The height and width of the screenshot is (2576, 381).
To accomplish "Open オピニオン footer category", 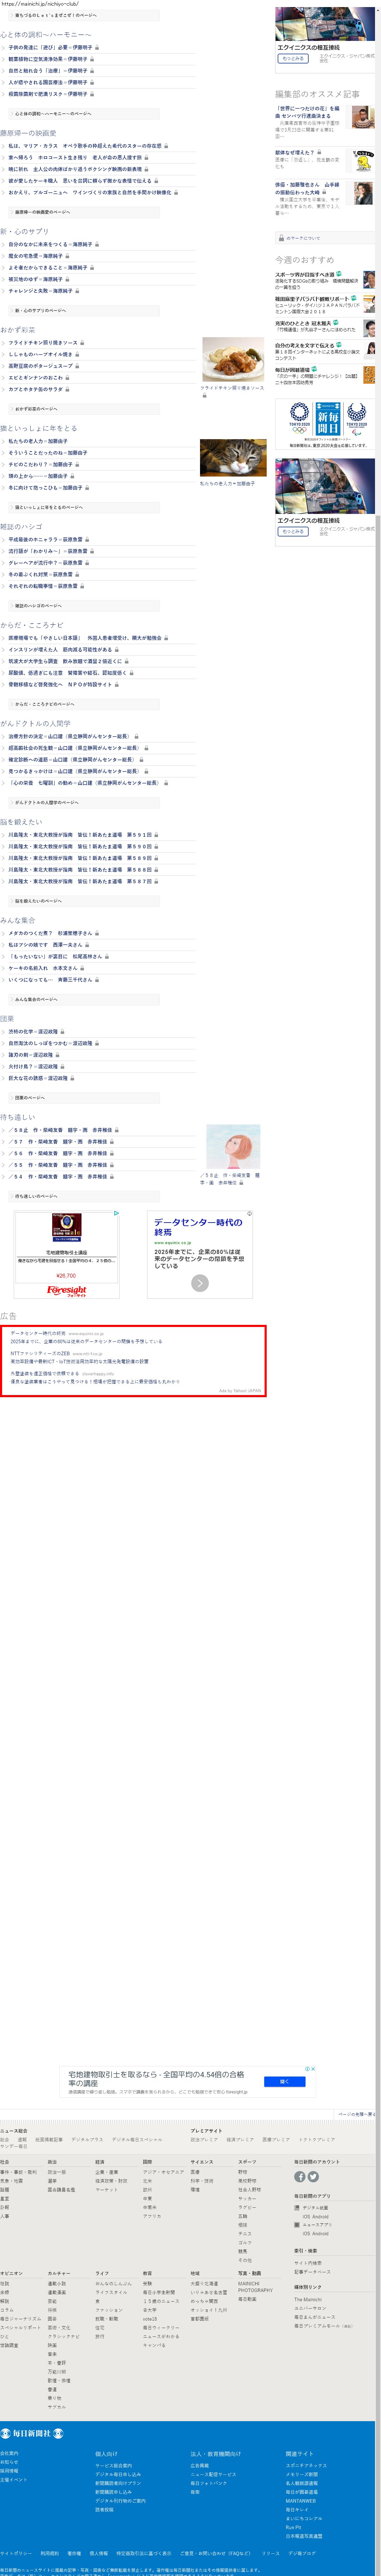I will click(11, 2273).
